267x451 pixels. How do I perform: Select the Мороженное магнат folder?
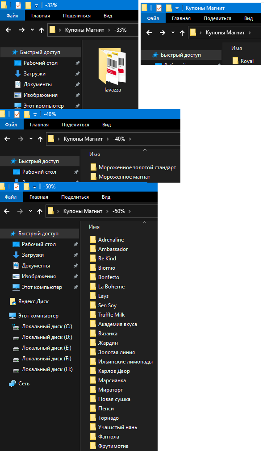point(124,177)
